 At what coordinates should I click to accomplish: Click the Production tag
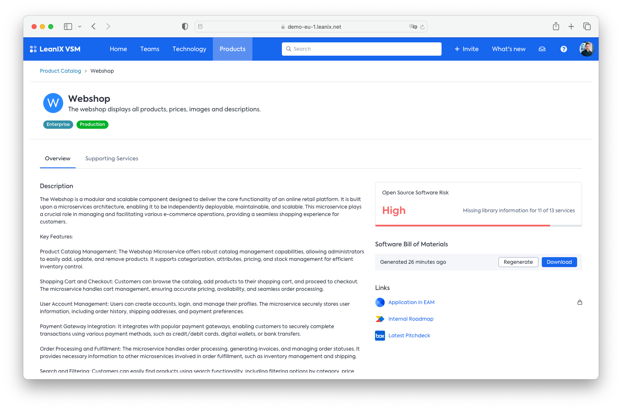pyautogui.click(x=92, y=125)
